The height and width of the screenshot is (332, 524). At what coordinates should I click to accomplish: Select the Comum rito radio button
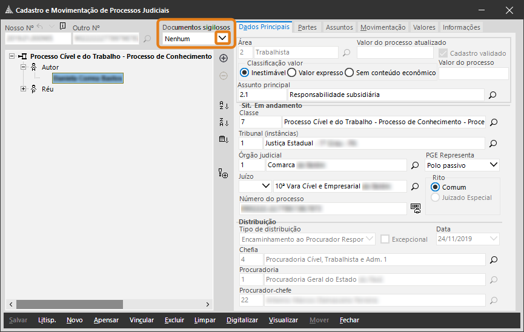435,187
